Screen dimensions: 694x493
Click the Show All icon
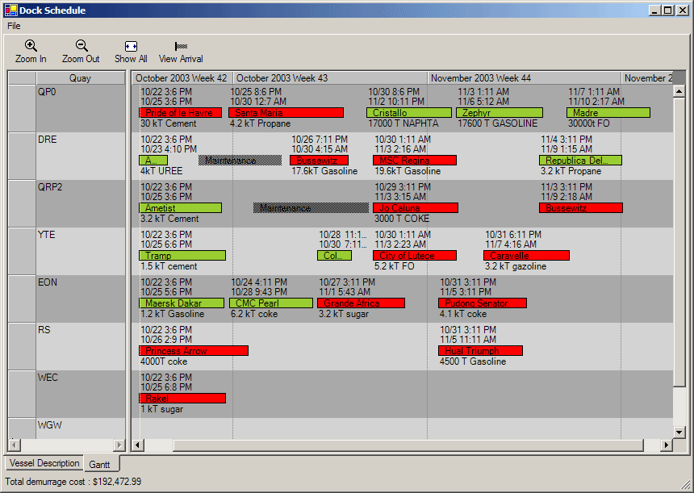pyautogui.click(x=131, y=47)
